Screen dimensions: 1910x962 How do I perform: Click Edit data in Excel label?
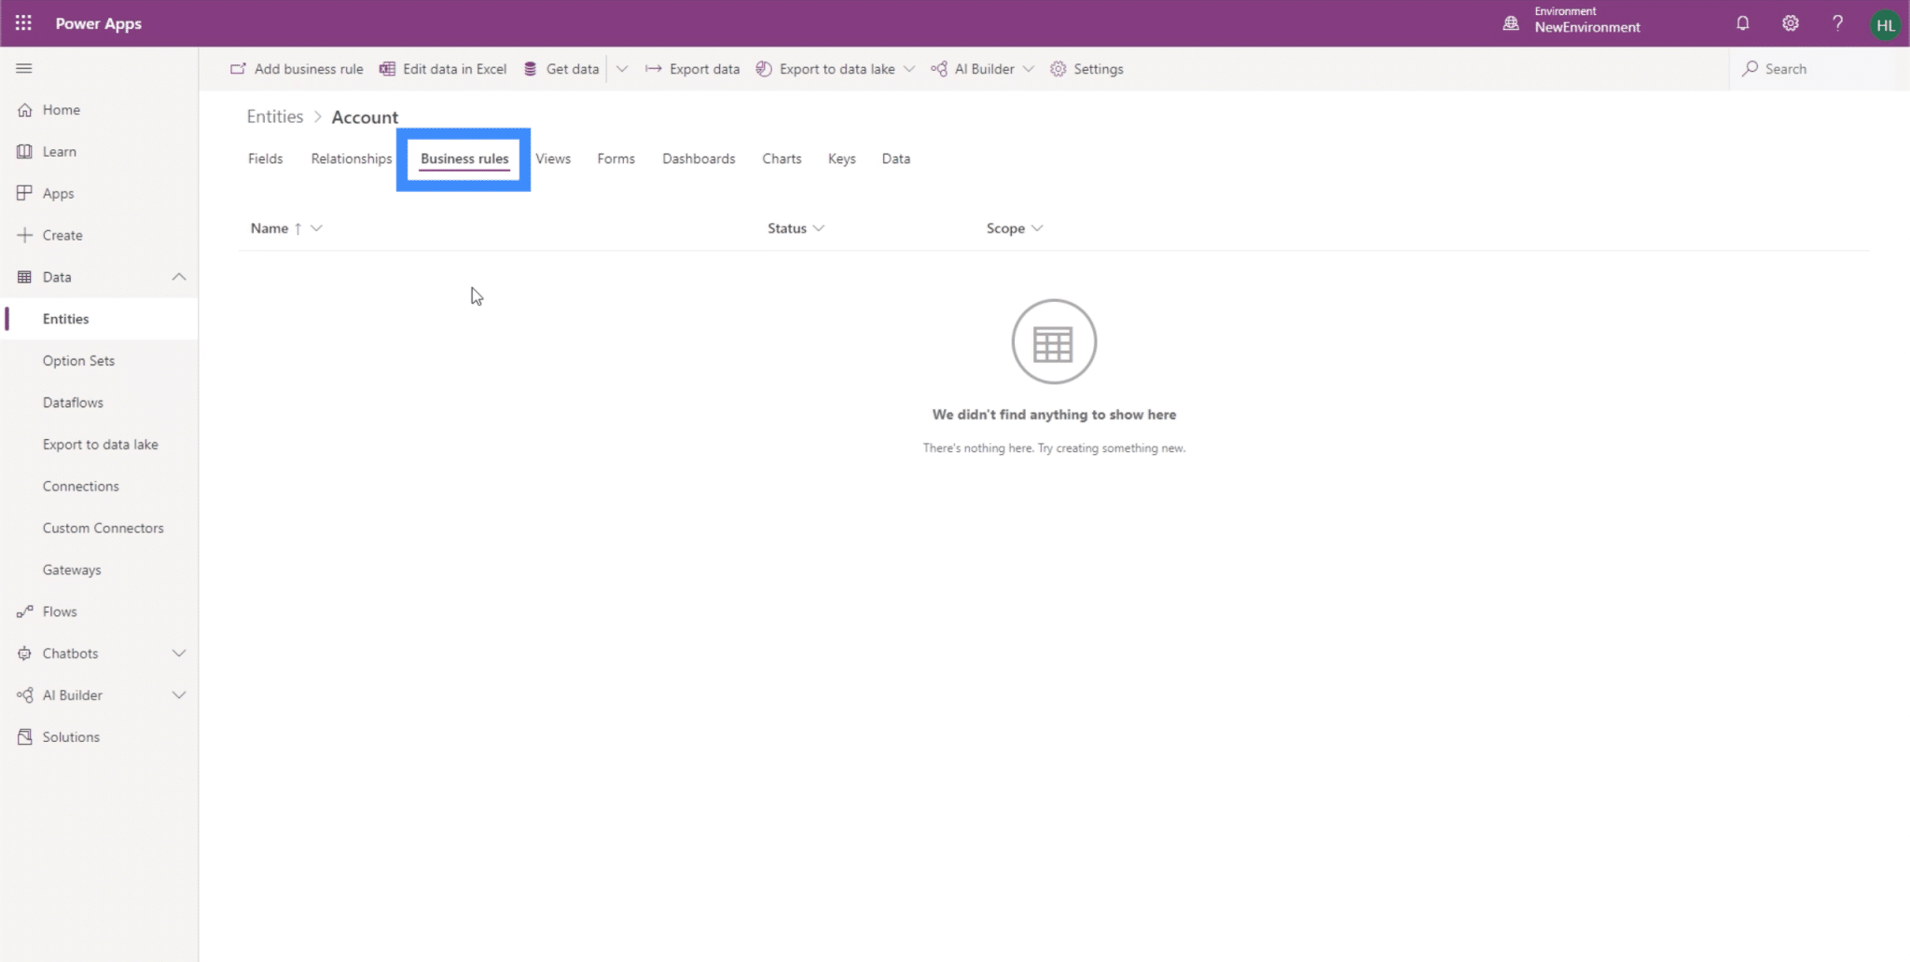[455, 69]
